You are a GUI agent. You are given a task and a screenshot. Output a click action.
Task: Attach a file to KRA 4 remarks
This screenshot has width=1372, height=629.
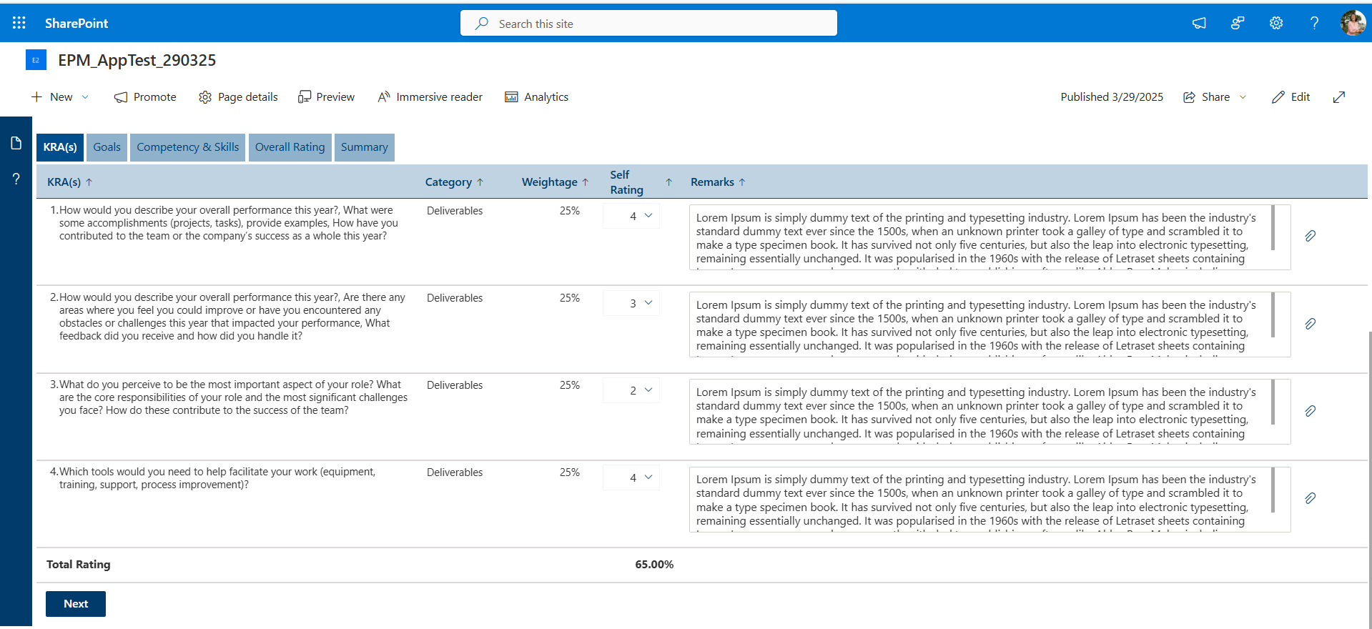coord(1310,498)
